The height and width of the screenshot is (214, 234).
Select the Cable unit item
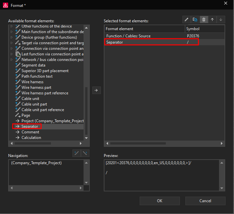tap(30, 98)
